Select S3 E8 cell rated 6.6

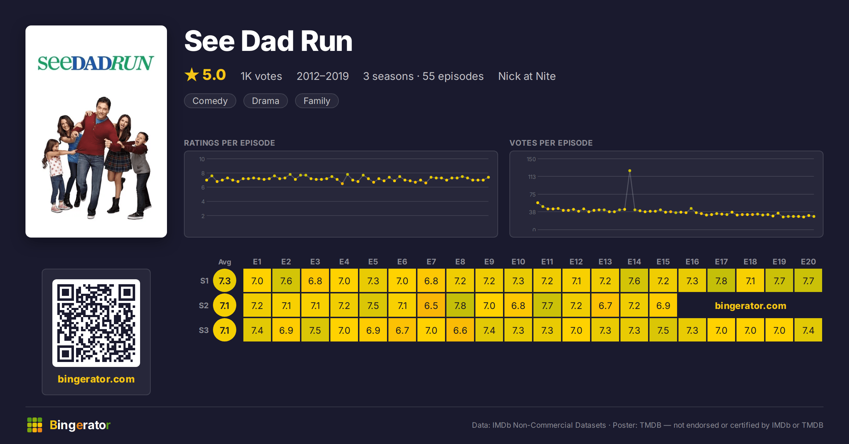[460, 330]
